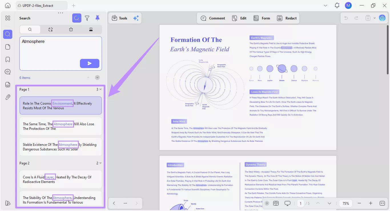Viewport: 390px width, 211px height.
Task: Submit the Atmosphere search query
Action: pyautogui.click(x=89, y=63)
